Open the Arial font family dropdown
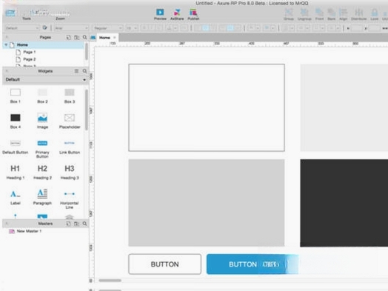This screenshot has width=388, height=291. (71, 28)
